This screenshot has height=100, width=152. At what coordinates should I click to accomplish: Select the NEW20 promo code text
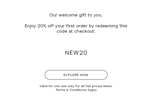click(76, 53)
